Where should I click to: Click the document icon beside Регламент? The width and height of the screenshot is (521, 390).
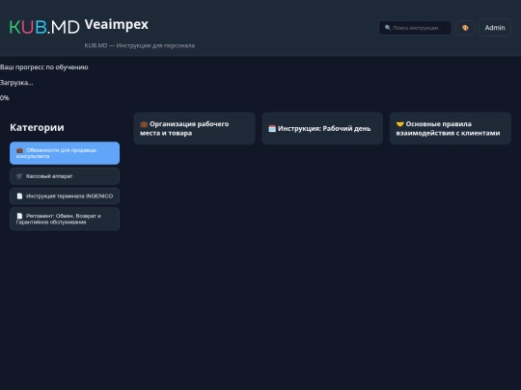pos(19,216)
